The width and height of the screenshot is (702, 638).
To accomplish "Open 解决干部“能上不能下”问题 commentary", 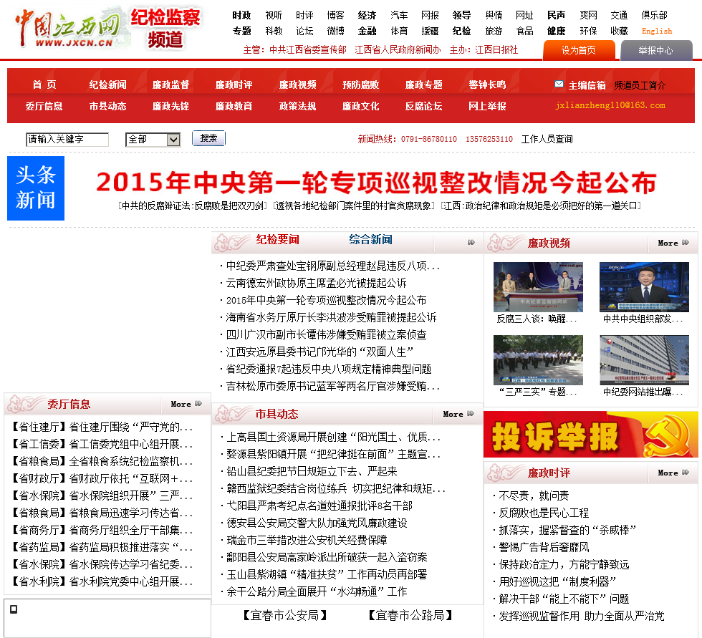I will coord(564,599).
